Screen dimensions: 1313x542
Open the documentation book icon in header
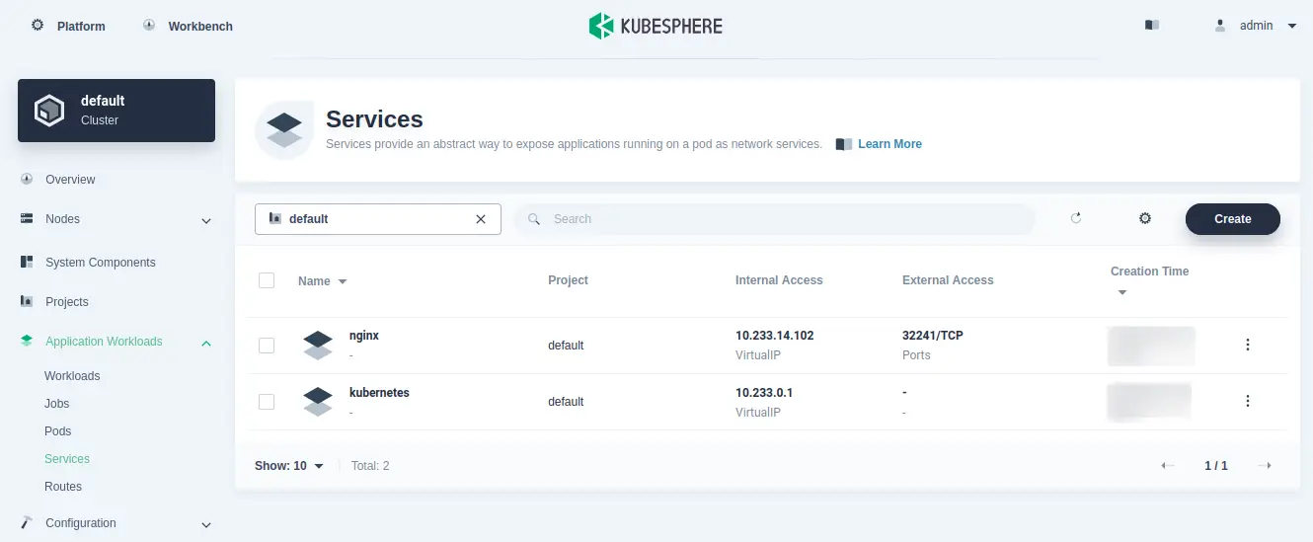coord(1151,26)
